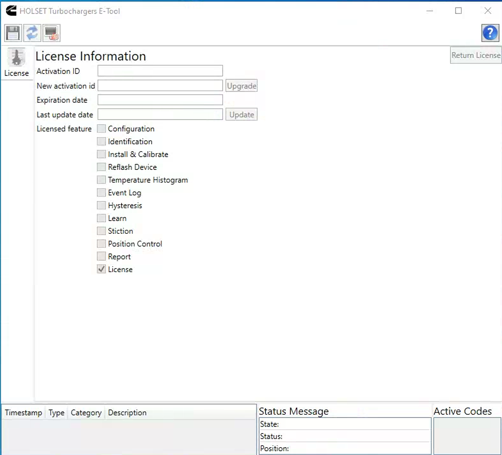This screenshot has height=455, width=502.
Task: Toggle the Stiction checkbox
Action: coord(101,231)
